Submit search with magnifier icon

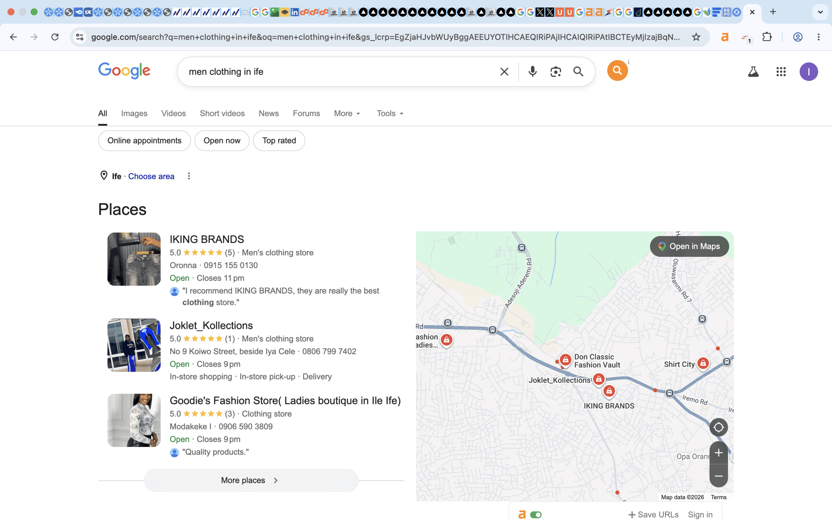point(578,71)
